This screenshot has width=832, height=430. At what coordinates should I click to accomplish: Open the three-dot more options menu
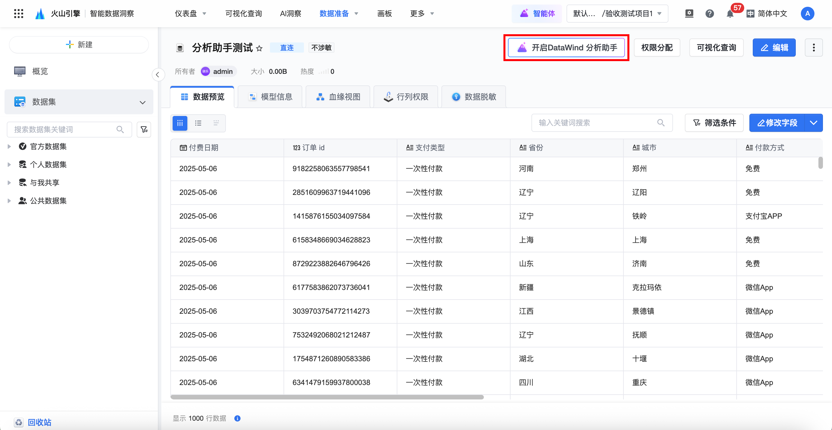pyautogui.click(x=813, y=48)
